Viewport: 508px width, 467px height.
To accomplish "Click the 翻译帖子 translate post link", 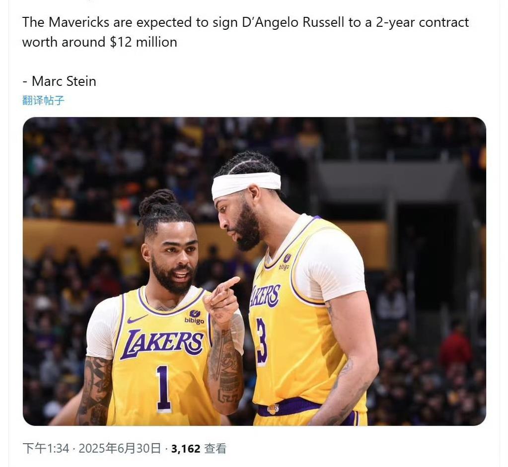I will point(43,100).
